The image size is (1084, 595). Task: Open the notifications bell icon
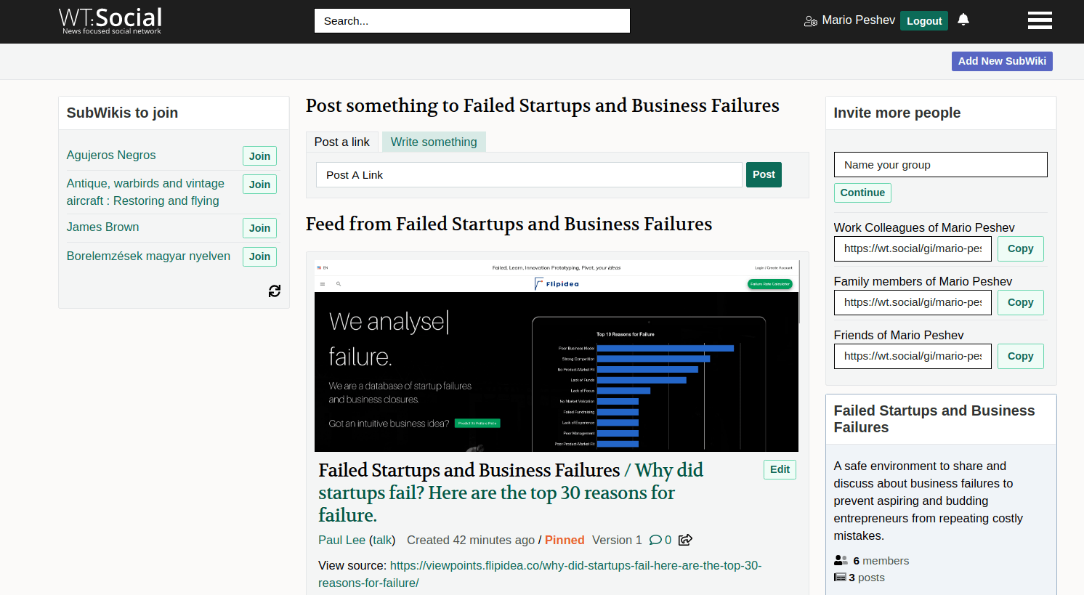pyautogui.click(x=963, y=20)
